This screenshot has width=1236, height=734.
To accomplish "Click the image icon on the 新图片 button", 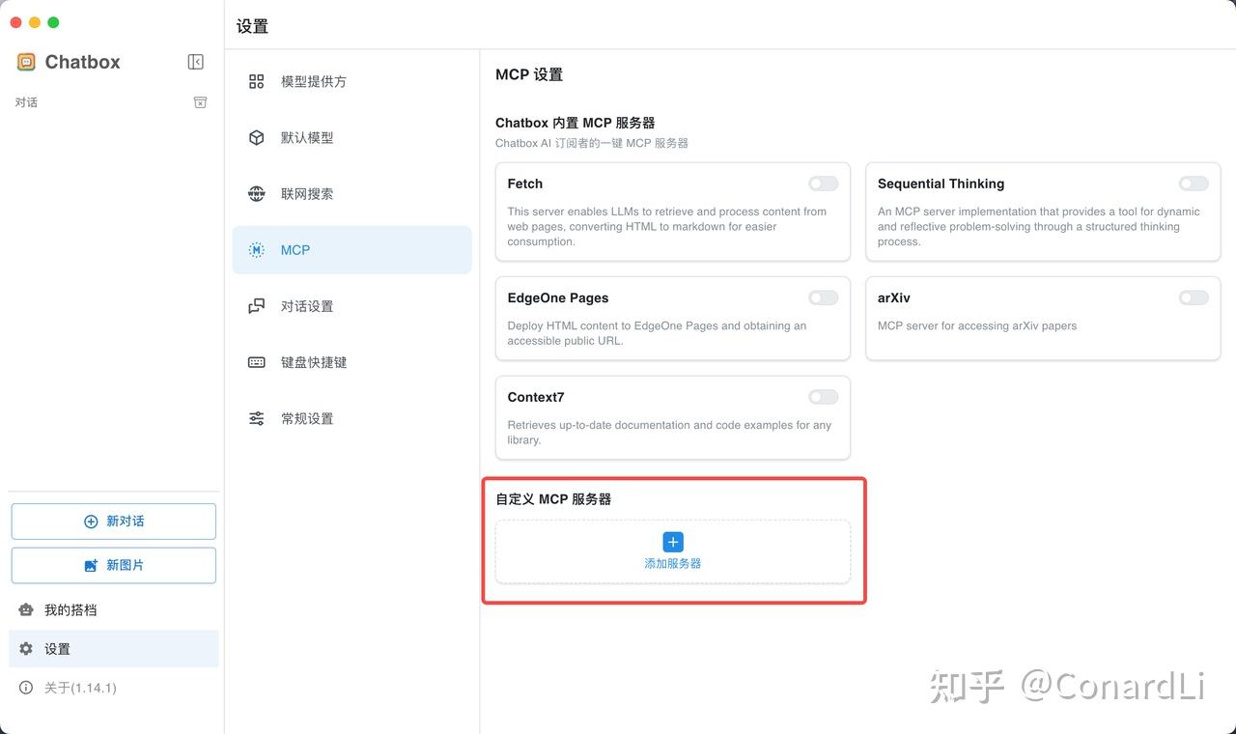I will [x=91, y=566].
